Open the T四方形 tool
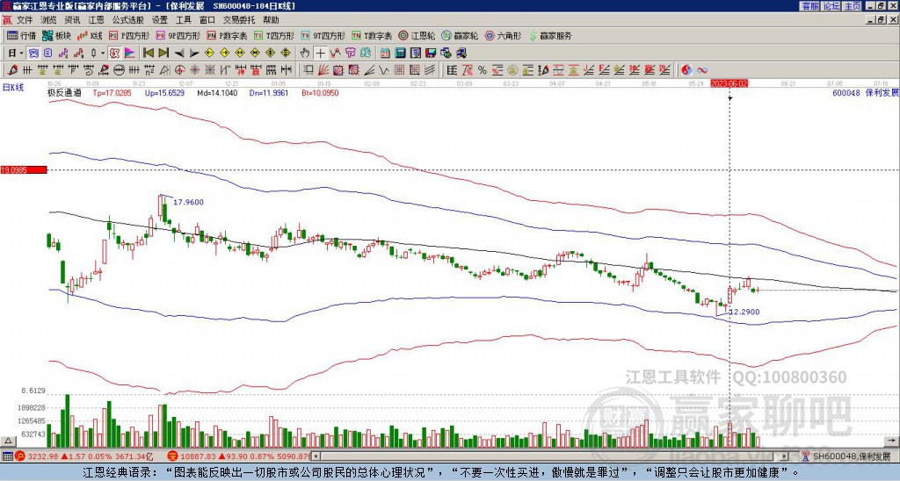This screenshot has width=900, height=481. pos(274,35)
